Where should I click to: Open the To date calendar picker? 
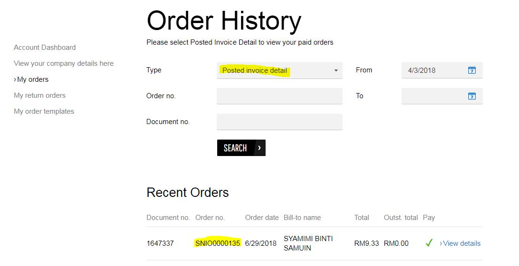[472, 96]
